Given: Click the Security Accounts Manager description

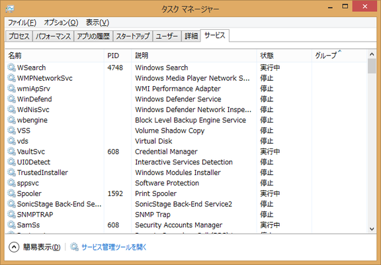Looking at the screenshot, I should point(179,225).
